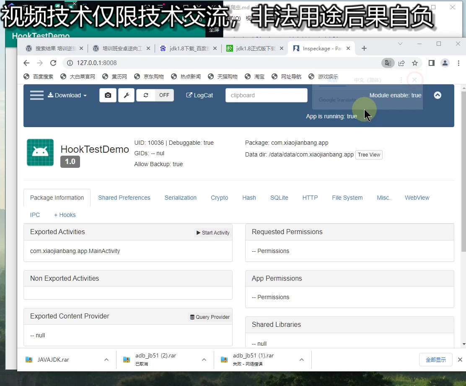
Task: Open the Download dropdown menu
Action: pos(67,95)
